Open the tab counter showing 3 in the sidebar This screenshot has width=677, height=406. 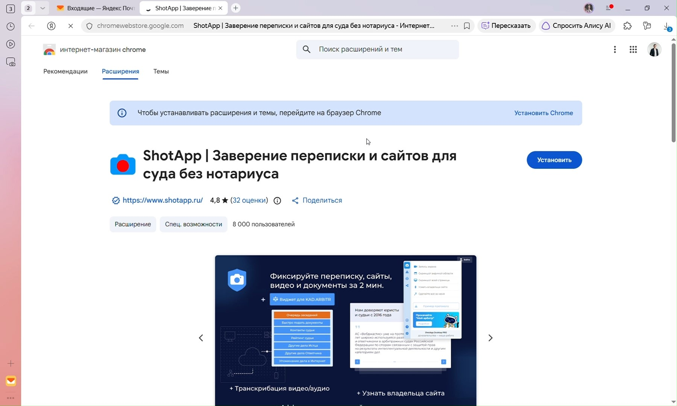[11, 9]
